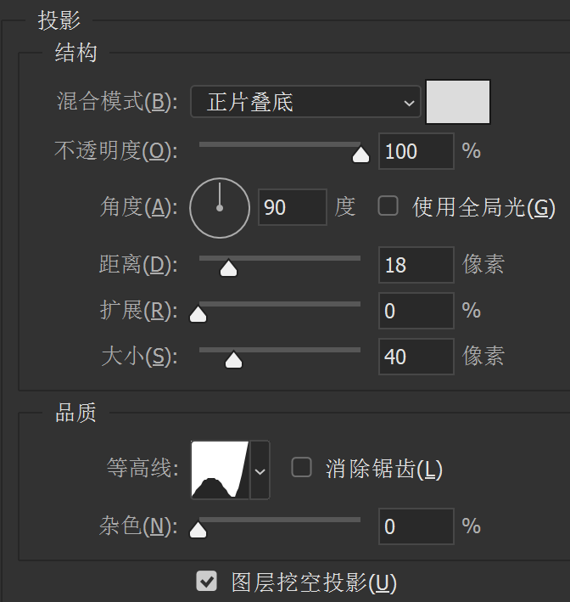
Task: Open the blend mode dropdown 正片叠底
Action: (x=305, y=103)
